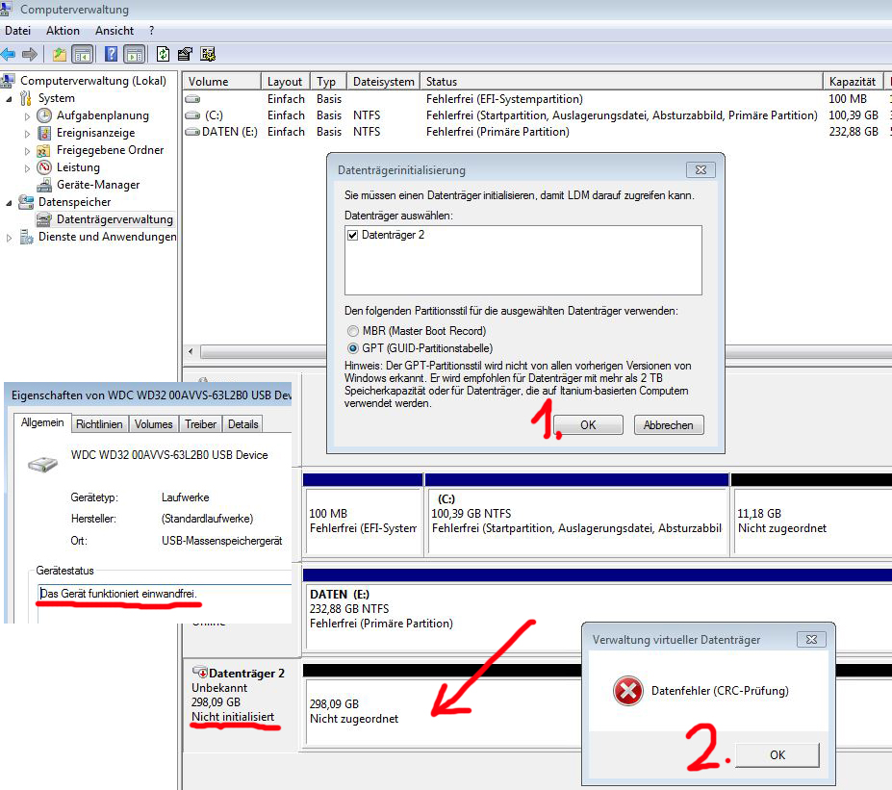This screenshot has height=790, width=892.
Task: Confirm the CRC error dialog with OK
Action: click(777, 755)
